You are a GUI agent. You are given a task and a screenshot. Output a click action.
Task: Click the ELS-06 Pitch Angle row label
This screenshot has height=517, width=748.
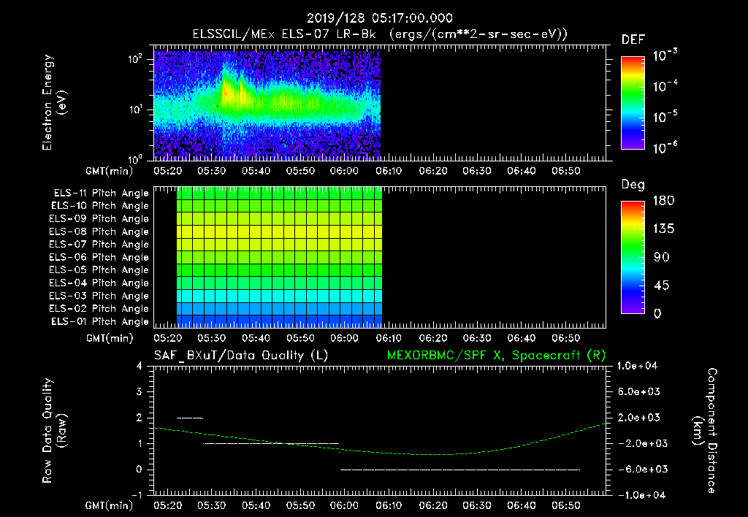tap(99, 258)
